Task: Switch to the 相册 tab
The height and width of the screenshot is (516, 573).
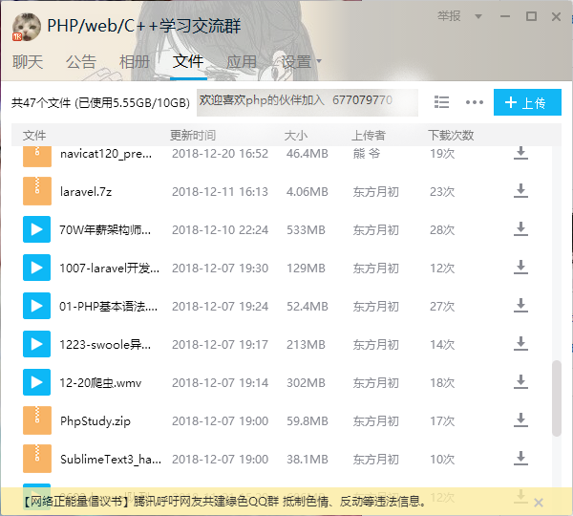Action: (x=134, y=61)
